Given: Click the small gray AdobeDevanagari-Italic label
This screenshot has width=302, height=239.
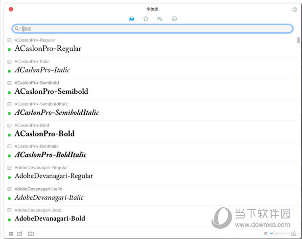Looking at the screenshot, I should pyautogui.click(x=38, y=189).
